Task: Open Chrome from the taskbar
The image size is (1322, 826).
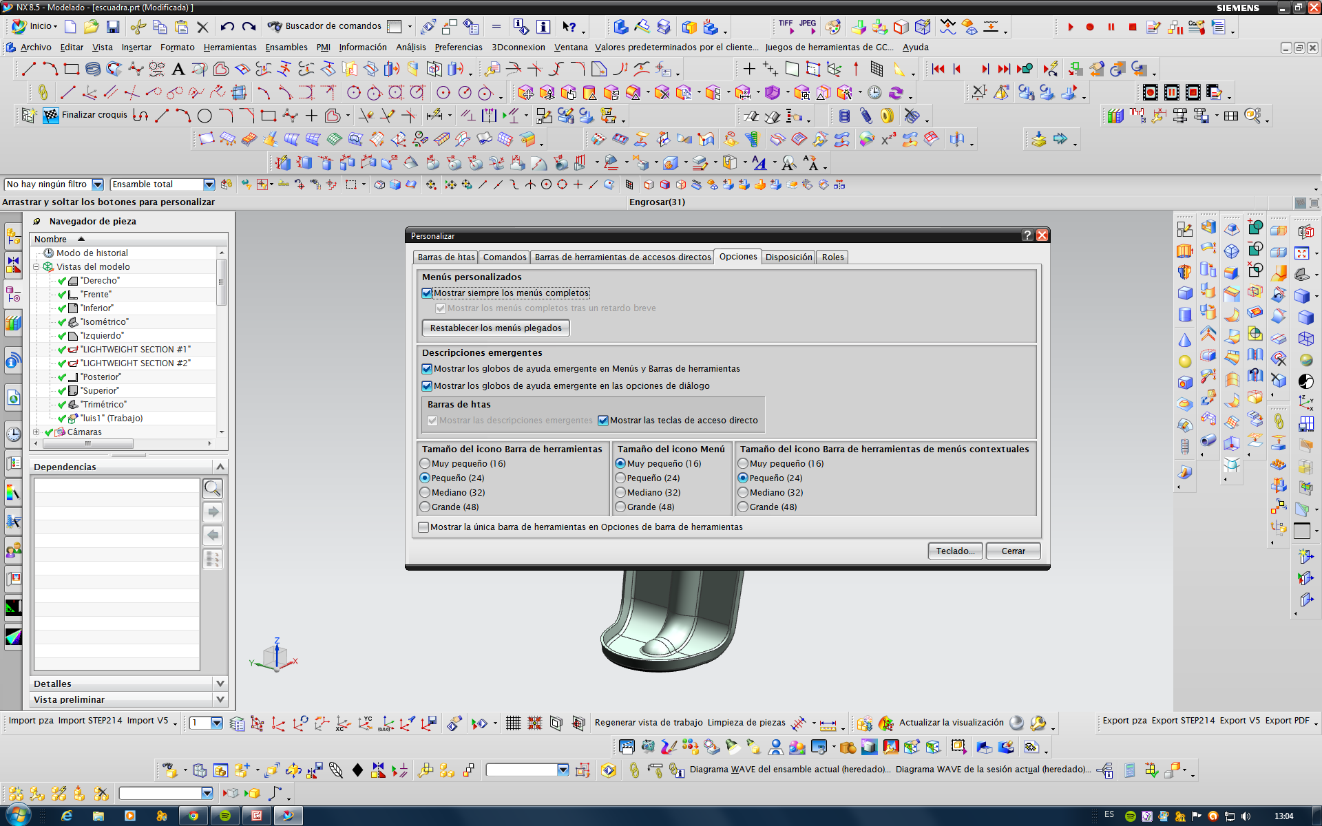Action: (x=193, y=816)
